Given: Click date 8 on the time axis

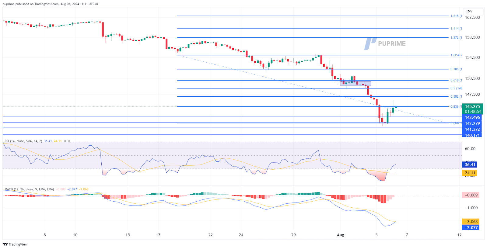Looking at the screenshot, I should pos(45,235).
